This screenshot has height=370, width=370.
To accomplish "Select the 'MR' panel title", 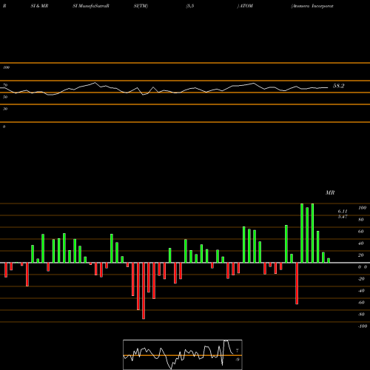I will point(330,192).
